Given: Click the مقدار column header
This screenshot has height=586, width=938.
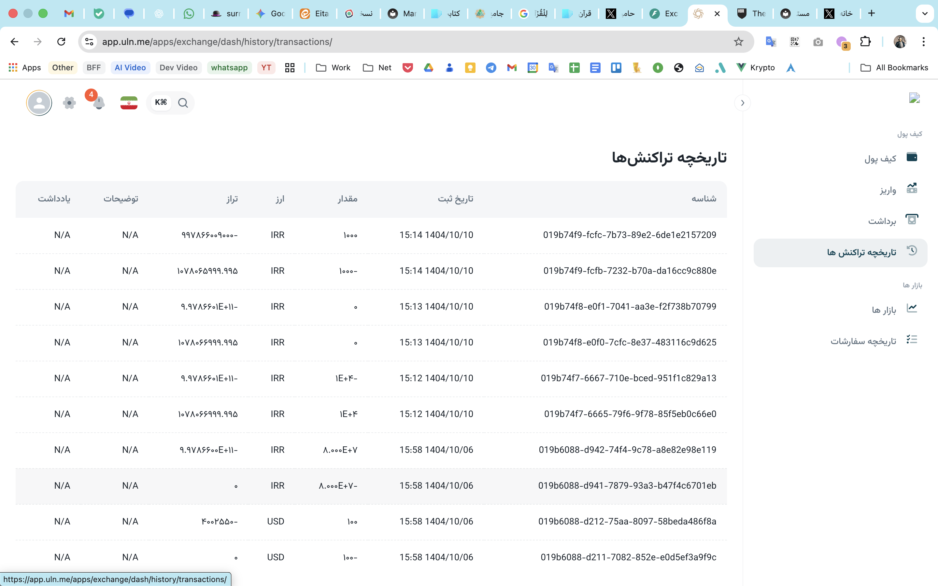Looking at the screenshot, I should (347, 199).
